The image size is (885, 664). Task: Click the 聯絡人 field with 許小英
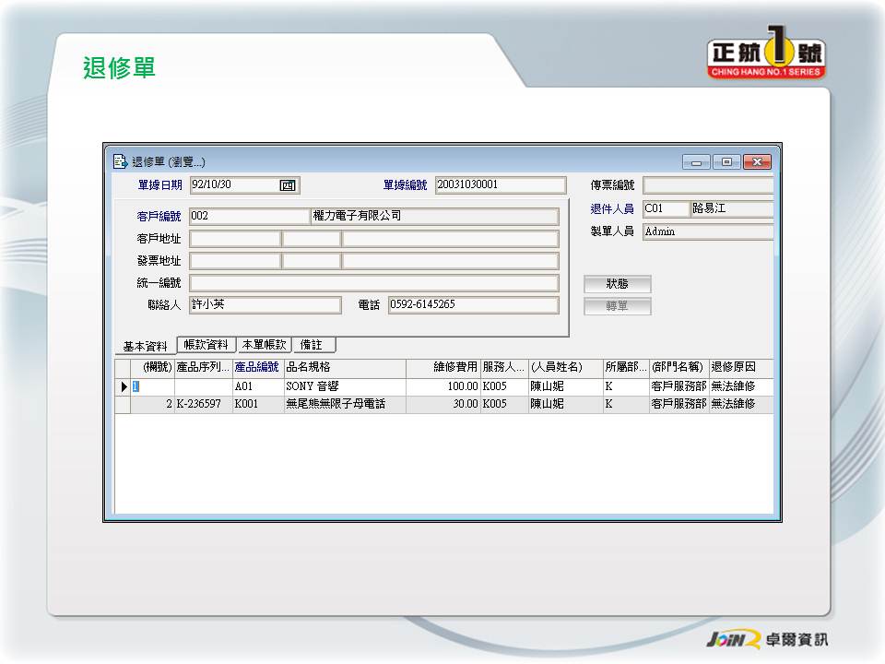click(x=265, y=305)
